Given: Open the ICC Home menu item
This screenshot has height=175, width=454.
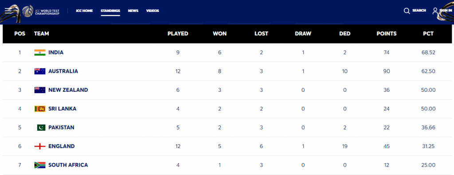Looking at the screenshot, I should (x=84, y=11).
